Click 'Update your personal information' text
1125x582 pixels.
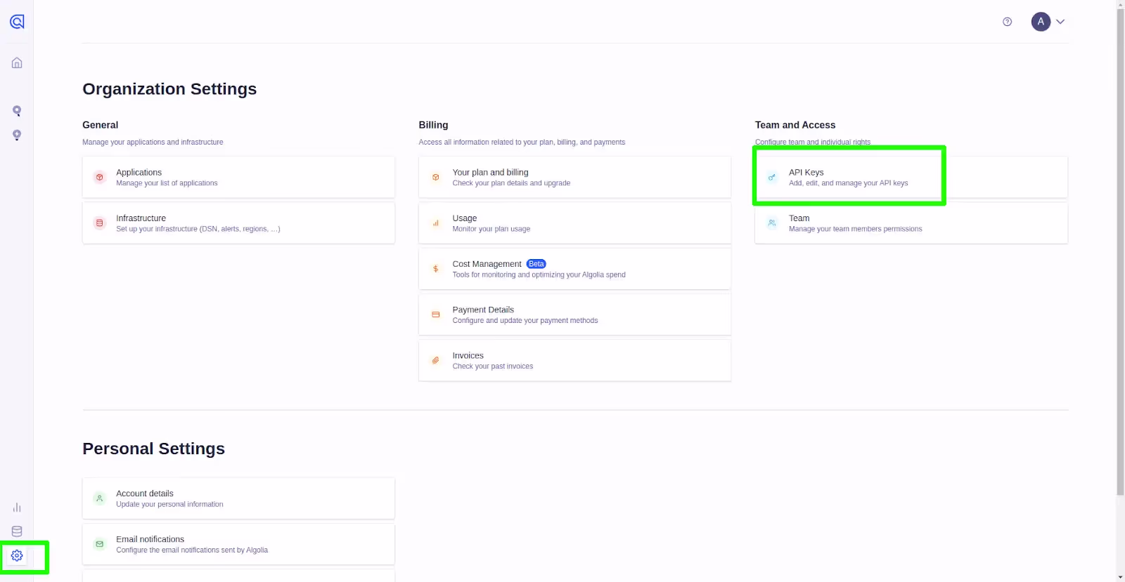(x=169, y=504)
